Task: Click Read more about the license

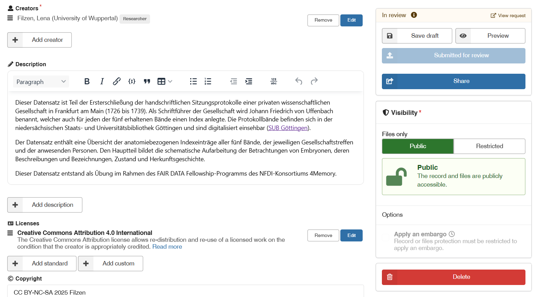Action: (x=167, y=247)
